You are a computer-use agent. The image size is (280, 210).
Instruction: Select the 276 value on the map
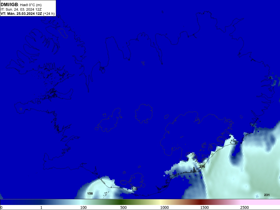(202, 167)
